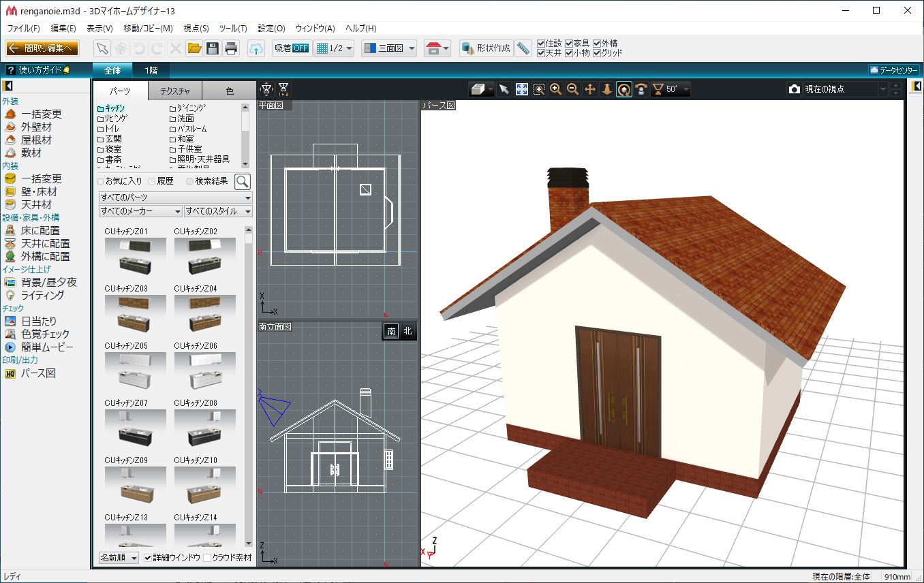Open the 名前順 sort dropdown
This screenshot has height=583, width=924.
119,558
